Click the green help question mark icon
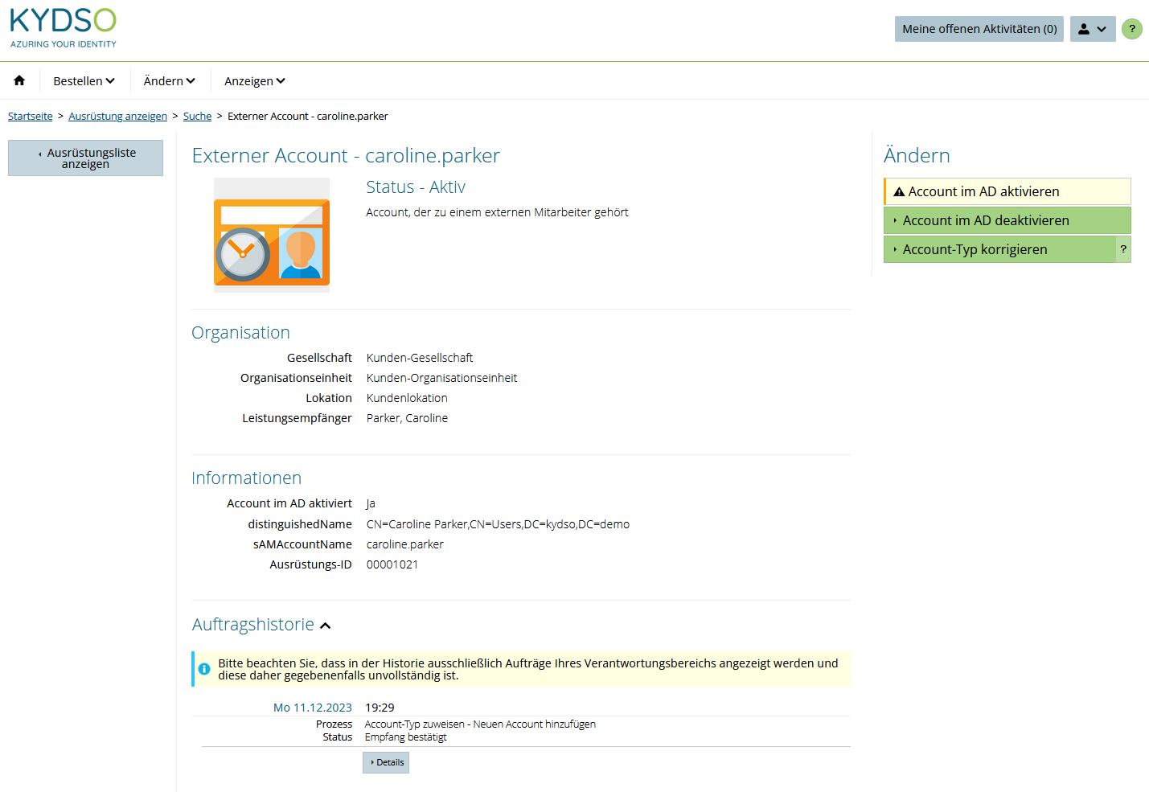 point(1132,28)
